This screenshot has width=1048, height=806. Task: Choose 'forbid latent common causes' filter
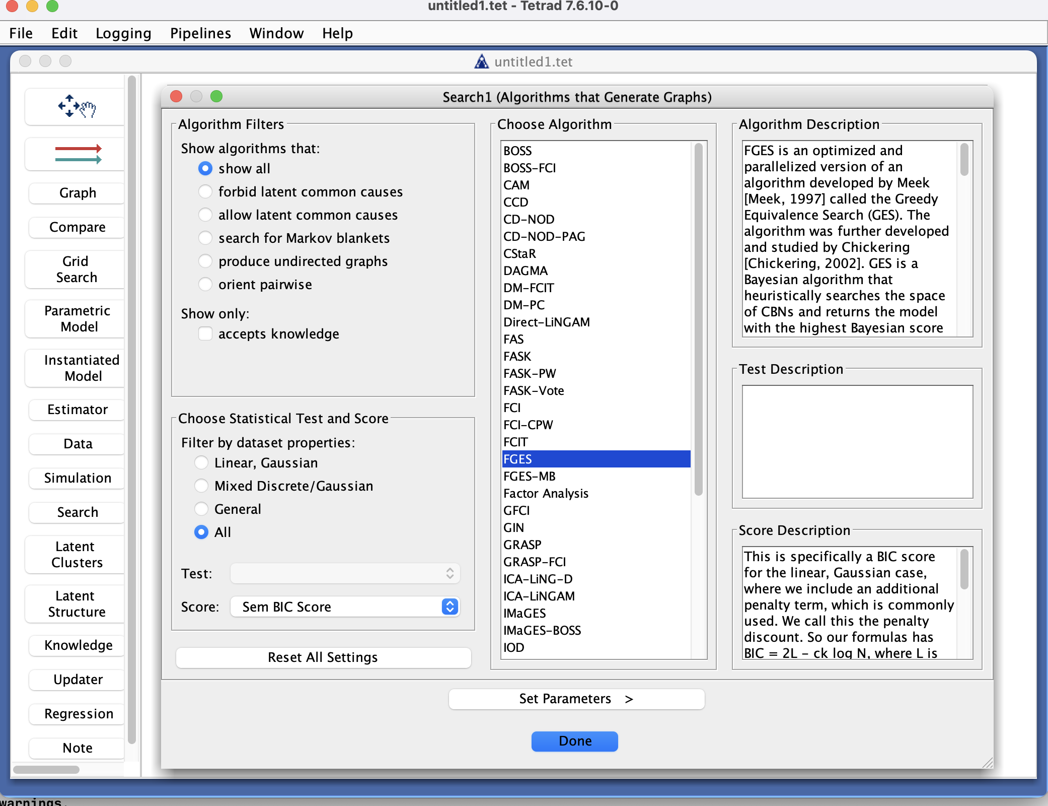click(205, 191)
